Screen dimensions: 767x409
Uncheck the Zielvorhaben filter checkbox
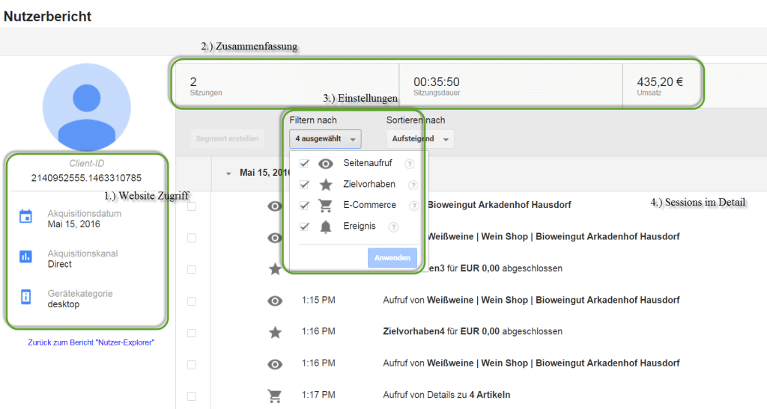click(x=304, y=185)
